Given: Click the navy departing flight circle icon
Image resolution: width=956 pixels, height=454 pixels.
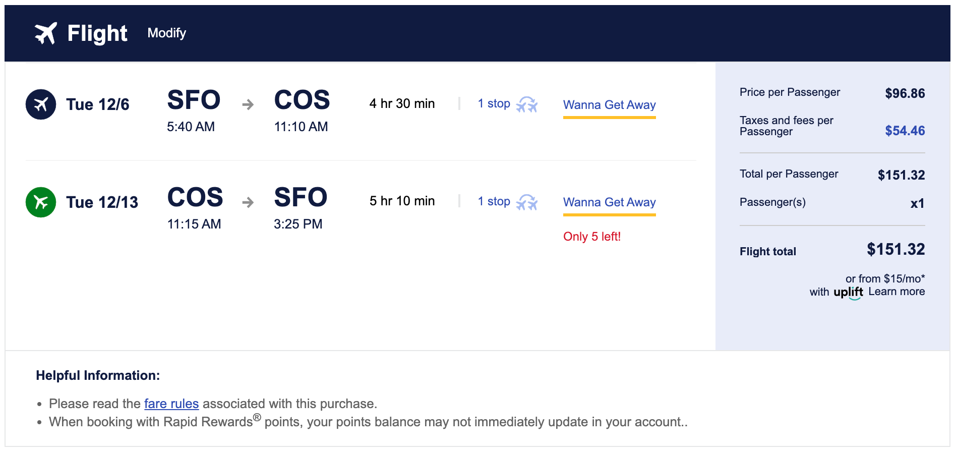Looking at the screenshot, I should (41, 104).
